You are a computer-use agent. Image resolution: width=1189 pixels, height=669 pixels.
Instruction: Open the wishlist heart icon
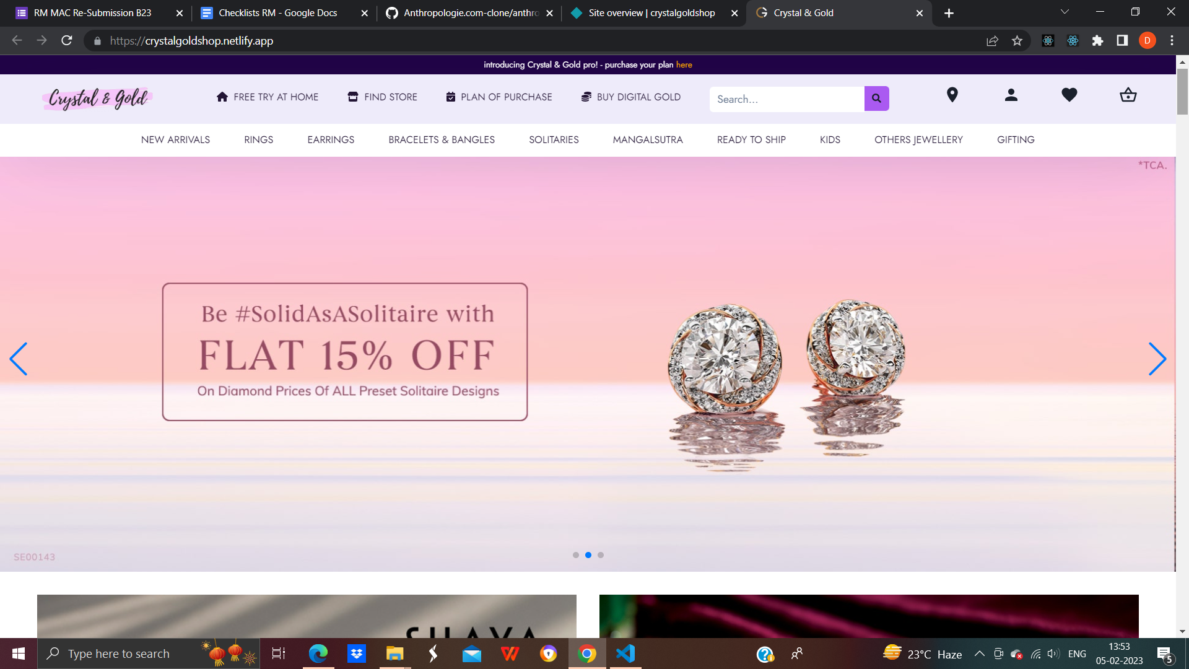point(1069,95)
